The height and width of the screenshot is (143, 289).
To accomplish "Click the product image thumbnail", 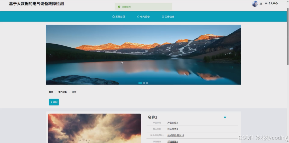I will click(95, 128).
